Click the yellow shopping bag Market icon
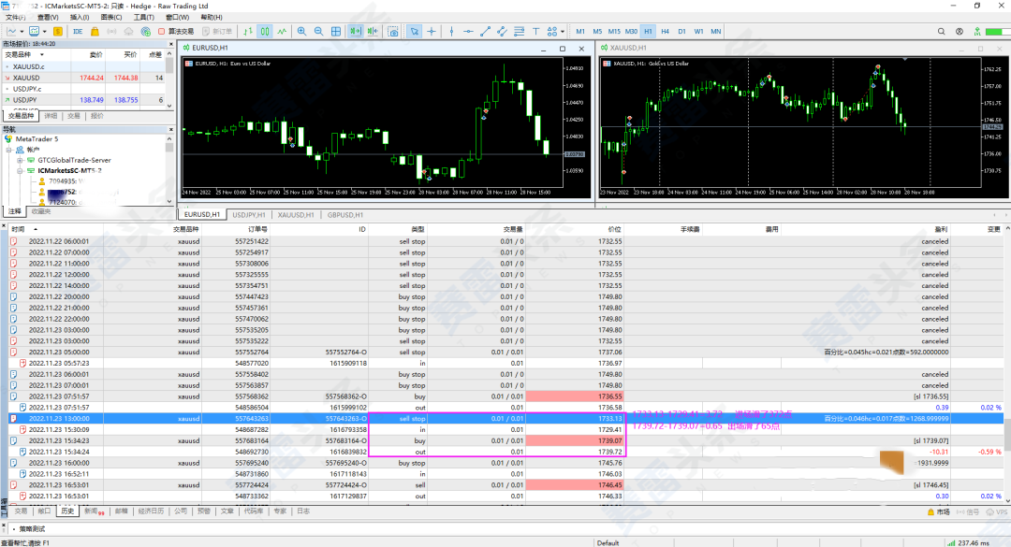 (95, 31)
